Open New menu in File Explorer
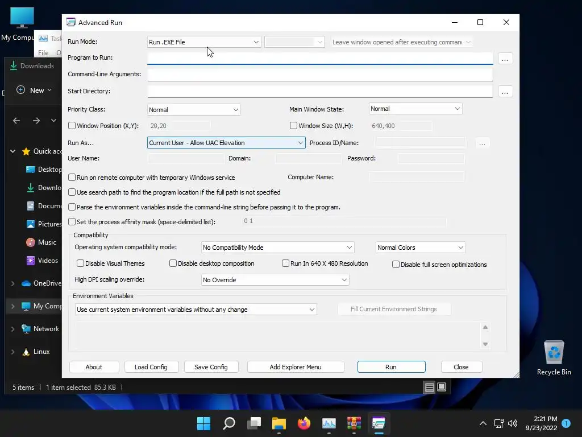This screenshot has height=437, width=582. 34,90
